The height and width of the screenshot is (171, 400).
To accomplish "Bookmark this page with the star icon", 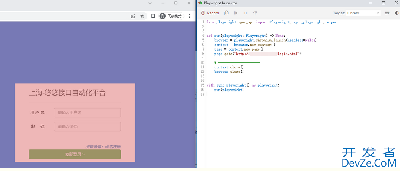I will (x=142, y=16).
